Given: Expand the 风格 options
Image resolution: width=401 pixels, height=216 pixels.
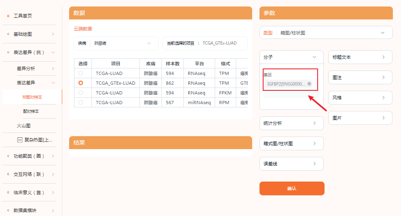Looking at the screenshot, I should (360, 98).
